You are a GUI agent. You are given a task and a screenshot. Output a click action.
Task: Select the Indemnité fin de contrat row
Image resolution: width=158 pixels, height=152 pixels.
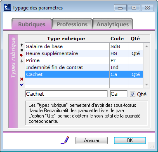tap(84, 67)
